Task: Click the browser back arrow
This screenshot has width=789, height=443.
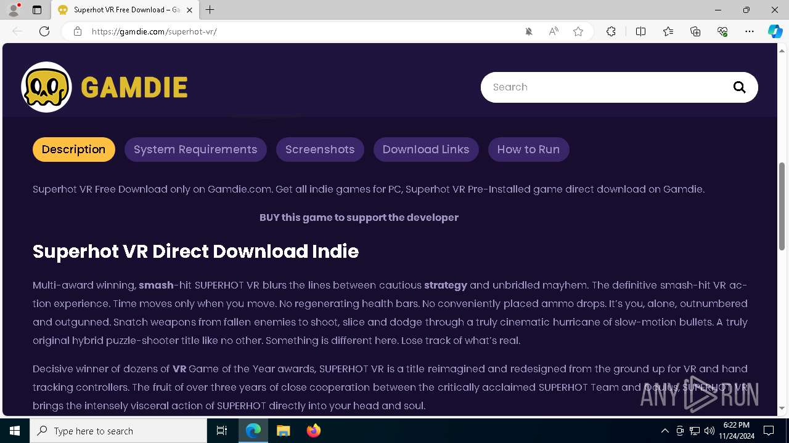Action: pos(17,31)
